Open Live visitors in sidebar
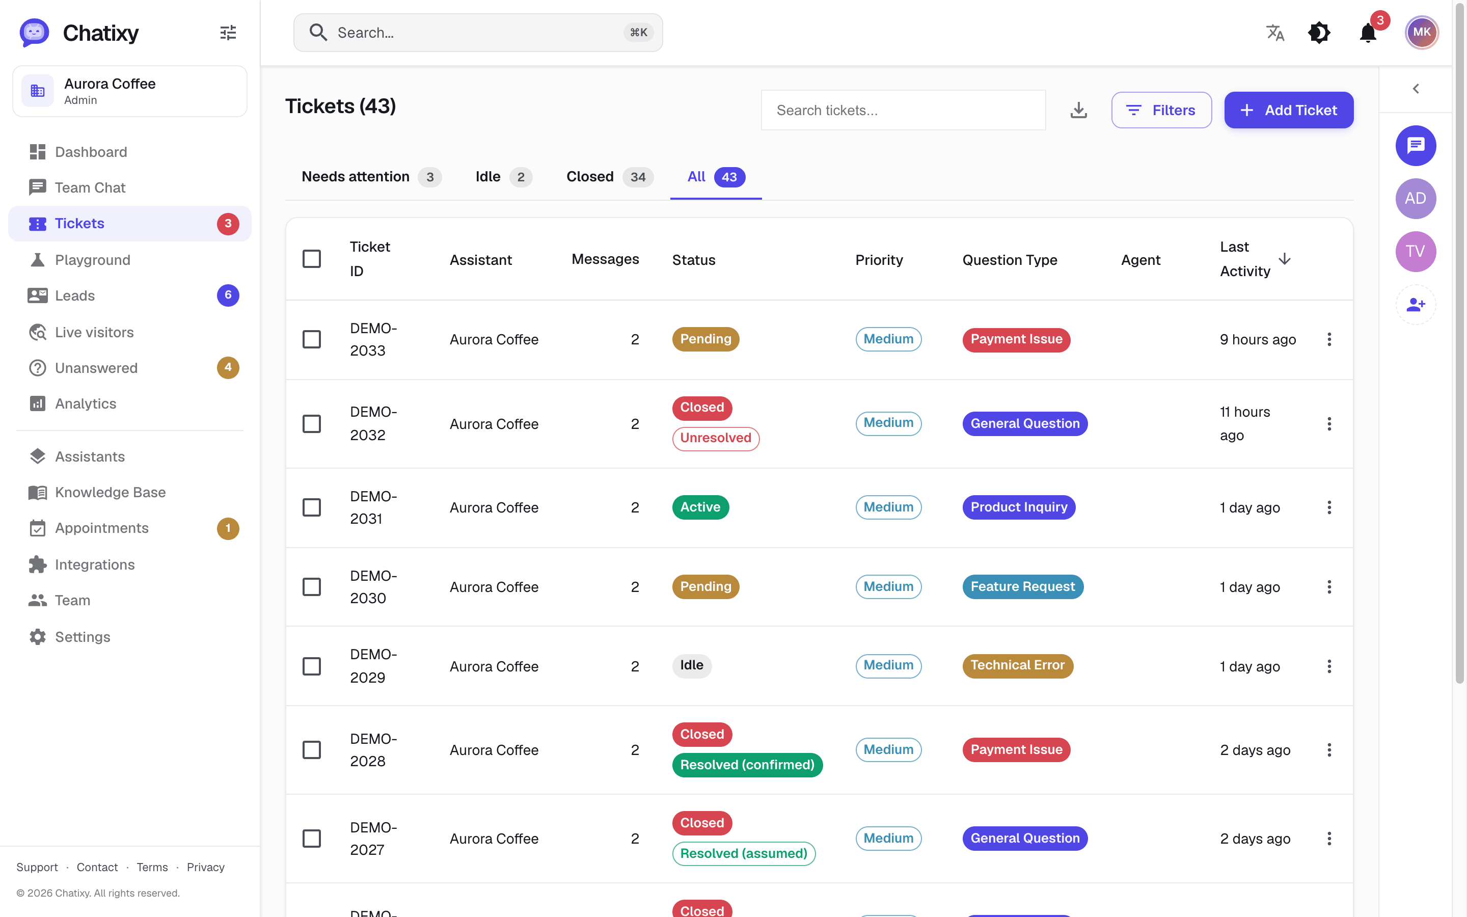Image resolution: width=1467 pixels, height=917 pixels. 130,332
